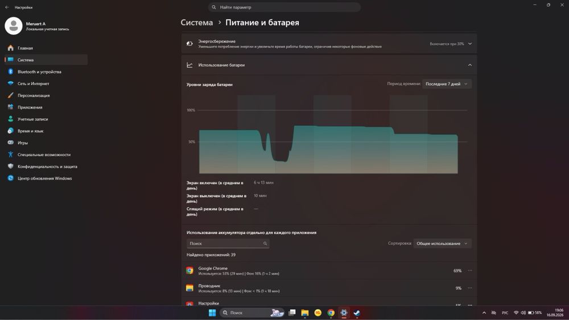Open more options for Проводник row

470,288
